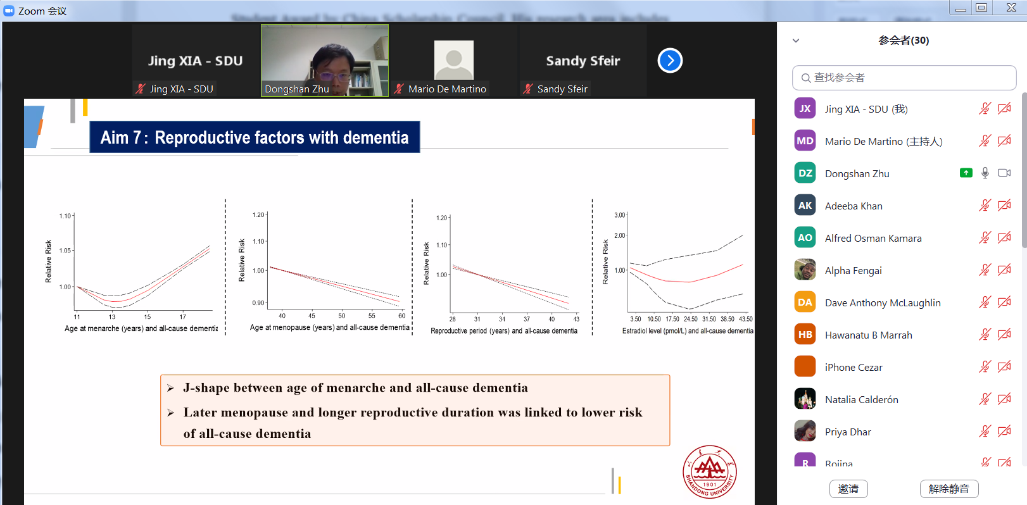Click iPhone Cezar muted microphone icon
1027x505 pixels.
tap(985, 367)
